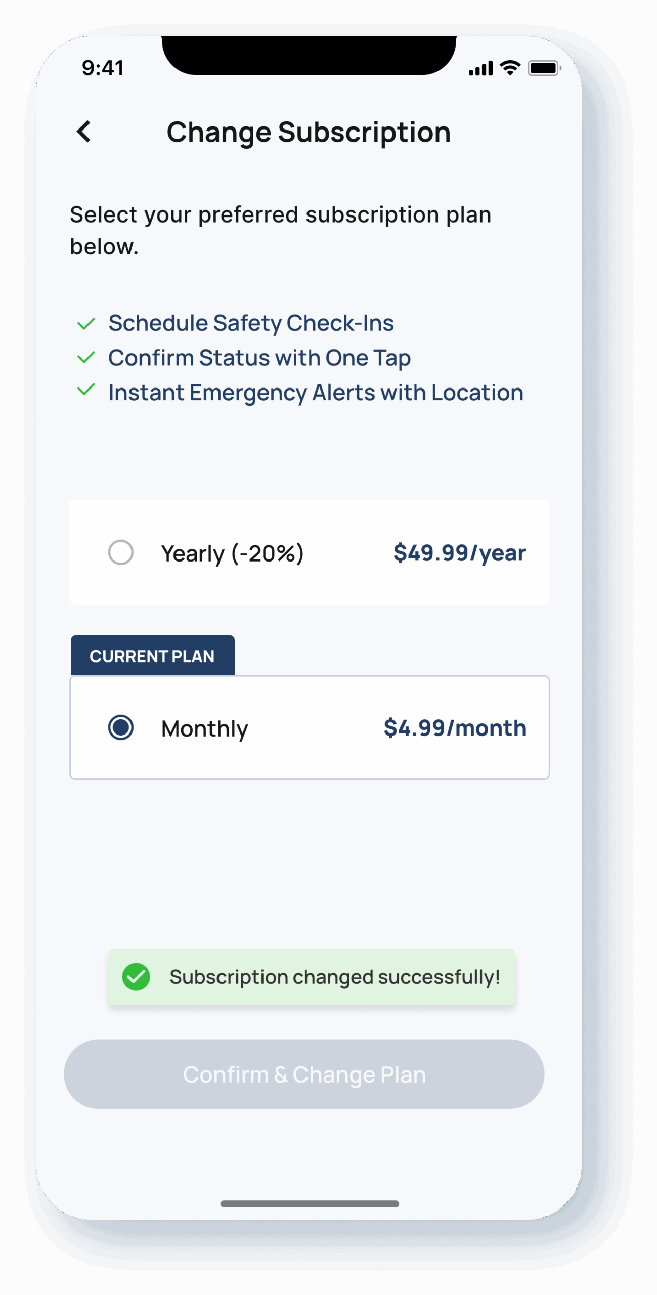Click the $49.99/year price
This screenshot has height=1295, width=657.
tap(459, 553)
